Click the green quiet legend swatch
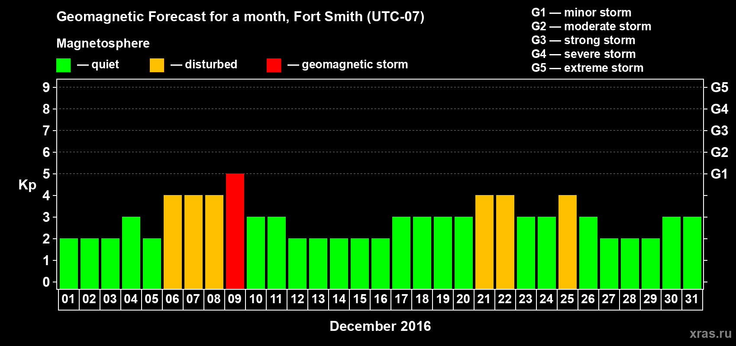Image resolution: width=736 pixels, height=346 pixels. (x=63, y=65)
